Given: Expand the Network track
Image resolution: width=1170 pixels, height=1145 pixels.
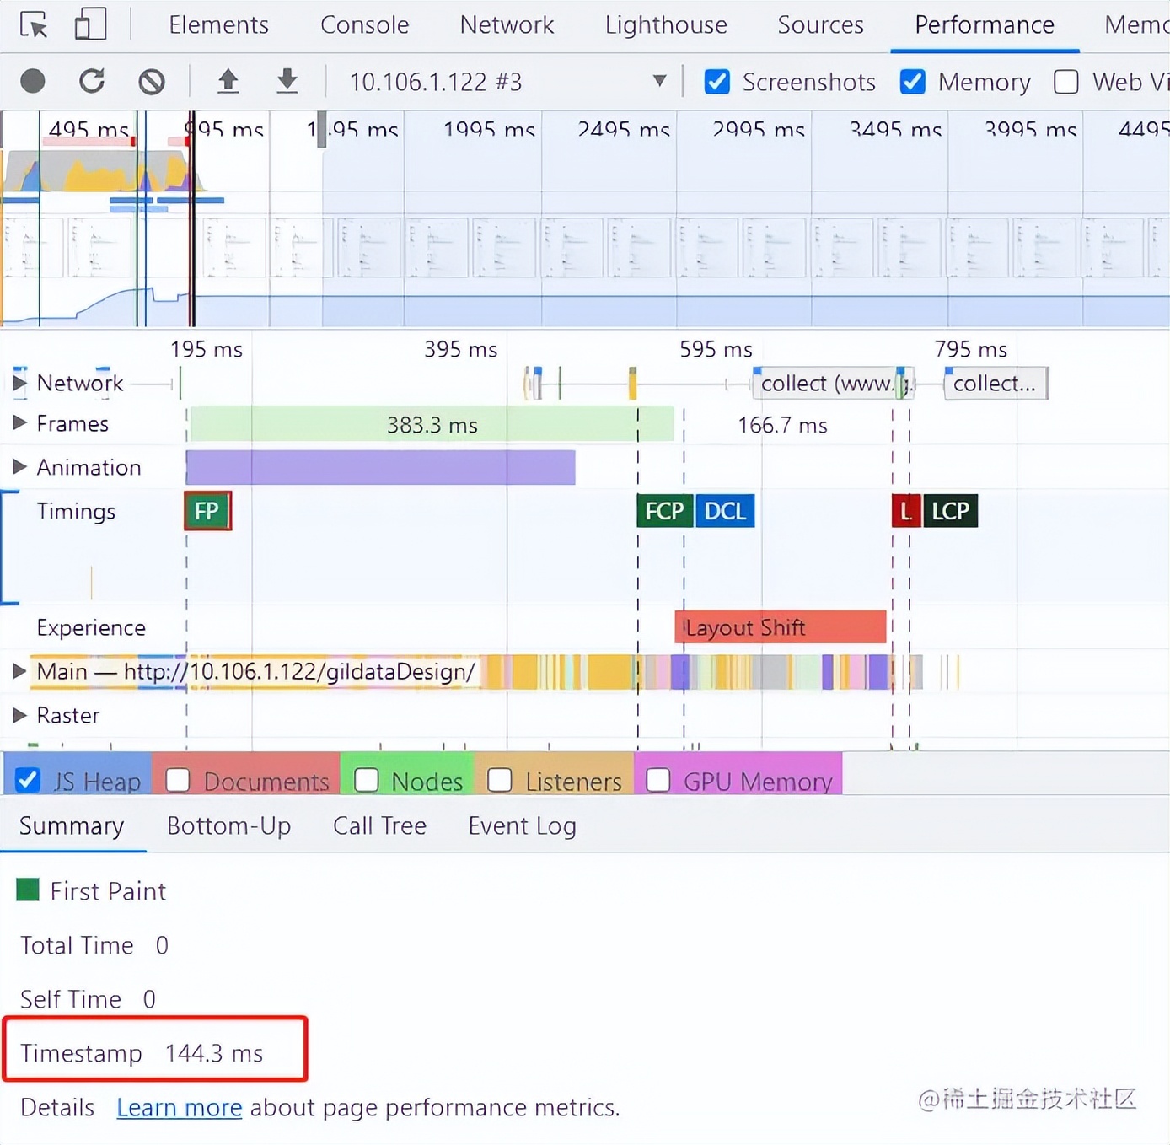Looking at the screenshot, I should 19,383.
